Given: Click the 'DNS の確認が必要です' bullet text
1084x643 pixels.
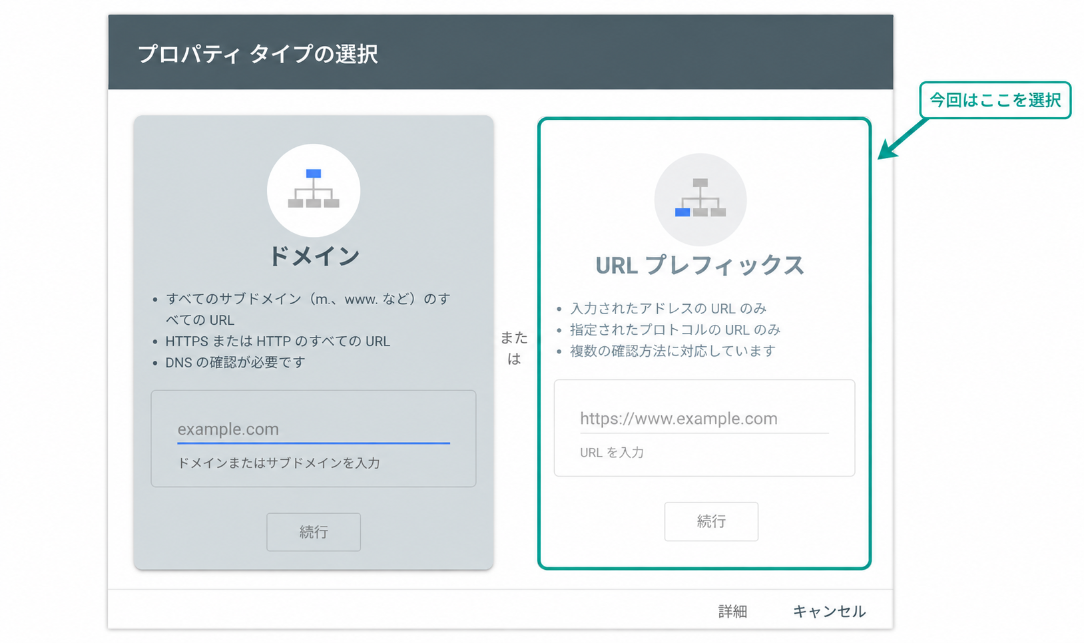Looking at the screenshot, I should click(x=235, y=362).
